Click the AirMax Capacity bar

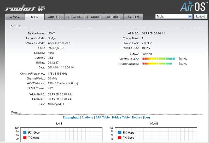(x=160, y=64)
